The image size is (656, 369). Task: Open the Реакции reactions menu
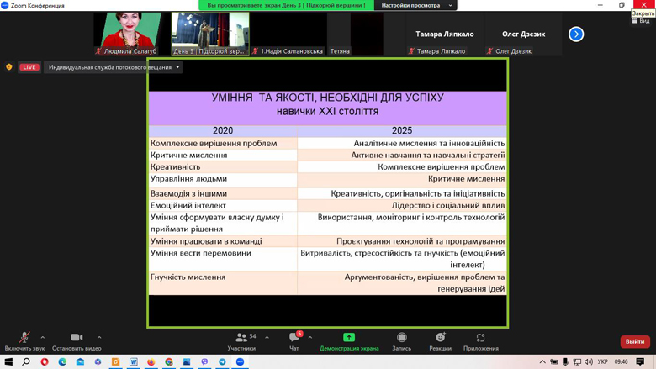440,341
